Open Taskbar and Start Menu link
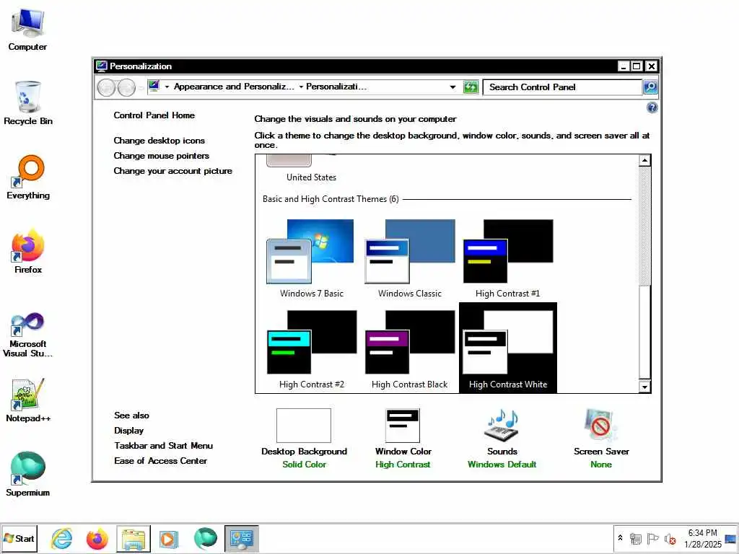This screenshot has height=554, width=739. tap(164, 445)
